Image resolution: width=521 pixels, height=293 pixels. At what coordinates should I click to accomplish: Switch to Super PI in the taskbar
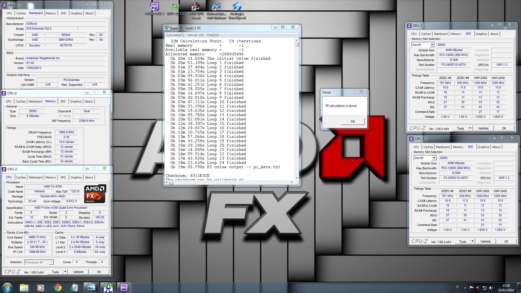tap(108, 288)
